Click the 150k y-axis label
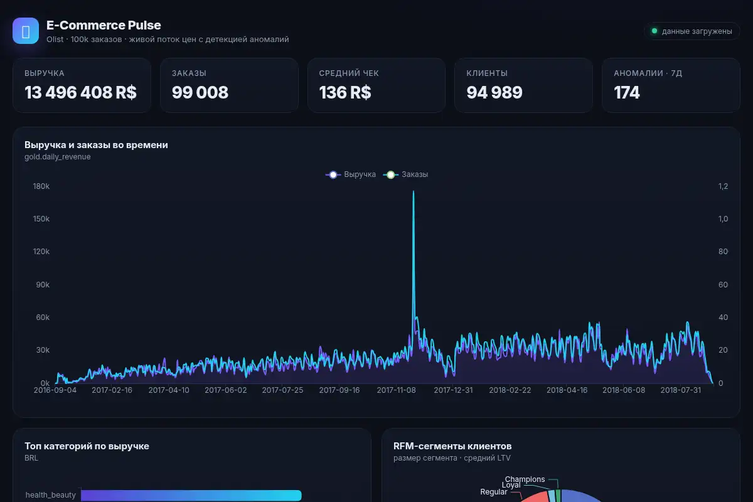 point(41,219)
